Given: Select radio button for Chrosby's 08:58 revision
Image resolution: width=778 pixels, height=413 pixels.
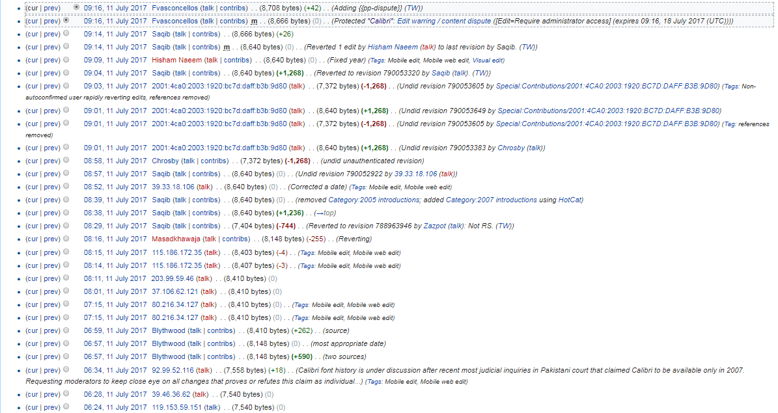Looking at the screenshot, I should pos(66,161).
